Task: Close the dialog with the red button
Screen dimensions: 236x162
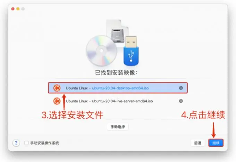Action: (13, 9)
